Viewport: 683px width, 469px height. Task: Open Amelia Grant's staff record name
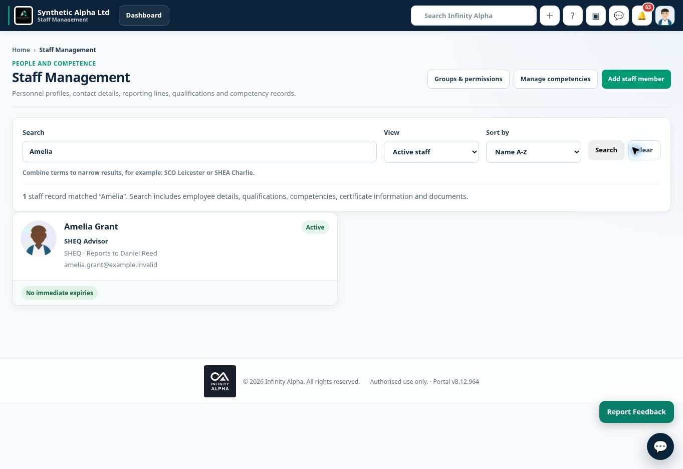[x=91, y=226]
